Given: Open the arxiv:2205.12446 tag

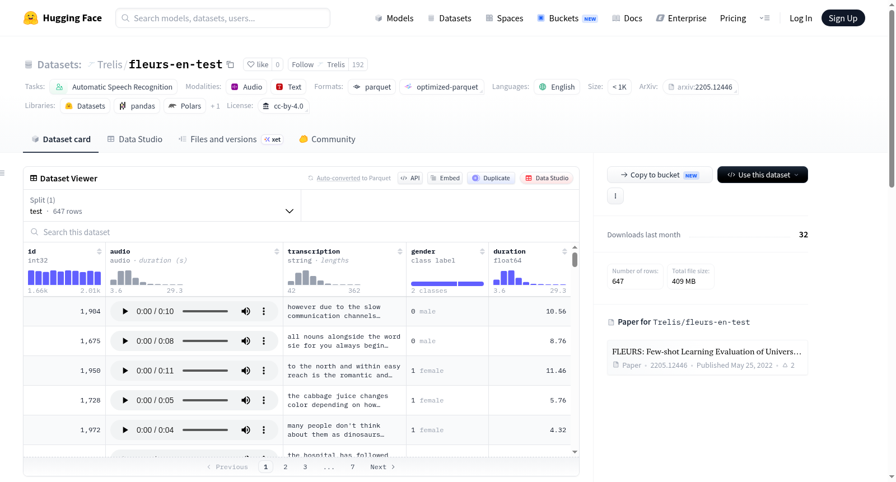Looking at the screenshot, I should click(701, 87).
